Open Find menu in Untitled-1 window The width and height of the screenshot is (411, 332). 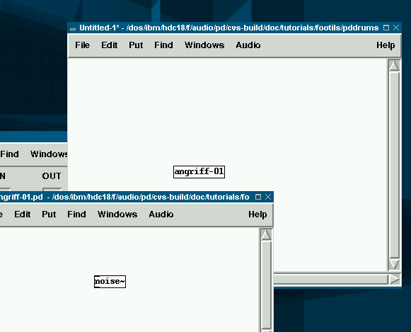pyautogui.click(x=163, y=45)
